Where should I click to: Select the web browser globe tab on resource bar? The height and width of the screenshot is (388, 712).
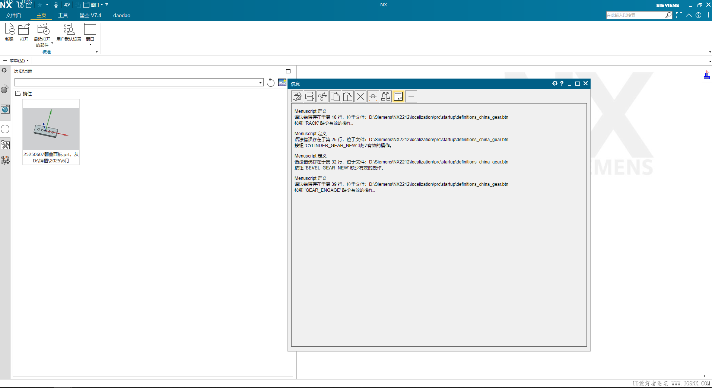5,109
